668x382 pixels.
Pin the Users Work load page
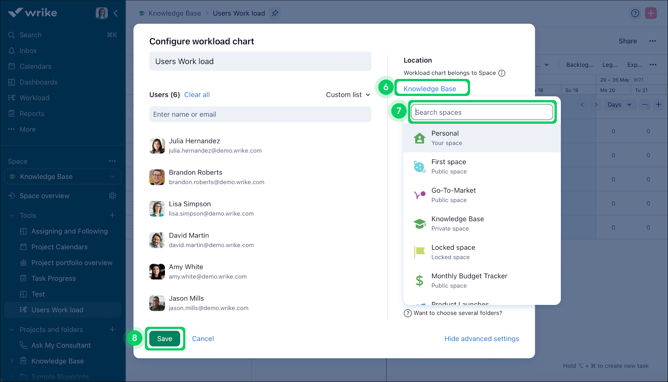coord(275,13)
